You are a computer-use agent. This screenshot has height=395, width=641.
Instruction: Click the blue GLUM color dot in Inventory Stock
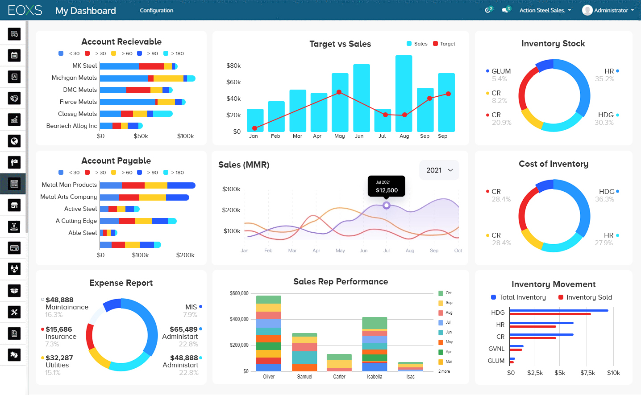coord(487,70)
